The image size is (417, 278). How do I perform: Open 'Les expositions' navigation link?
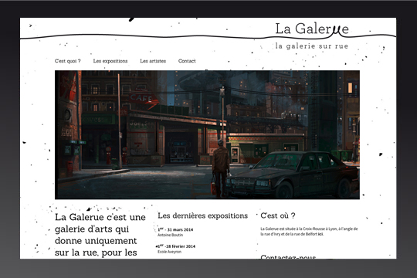point(110,61)
